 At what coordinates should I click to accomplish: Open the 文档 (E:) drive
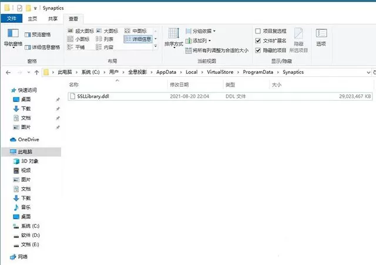pyautogui.click(x=26, y=244)
